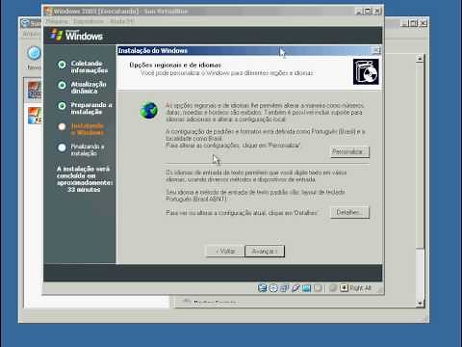Close the background VirtualBox manager window
Viewport: 462px width, 347px height.
[423, 23]
